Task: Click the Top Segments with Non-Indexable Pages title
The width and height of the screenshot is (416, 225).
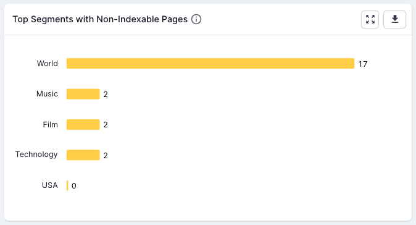Action: [100, 19]
